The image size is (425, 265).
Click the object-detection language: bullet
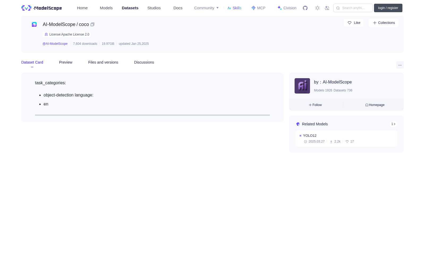pyautogui.click(x=69, y=95)
